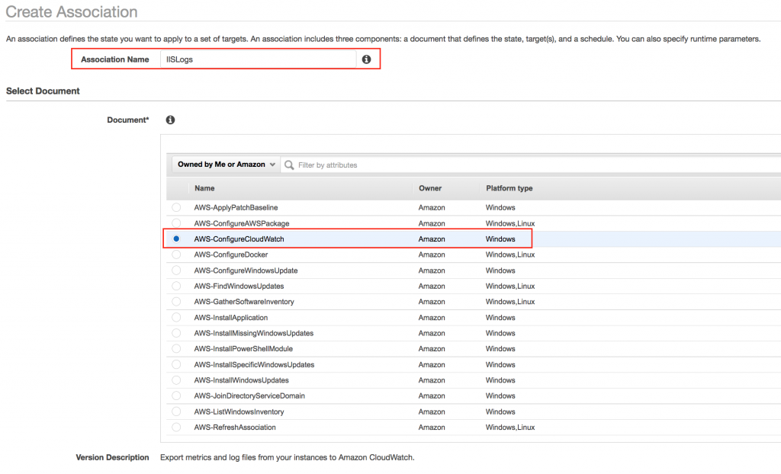This screenshot has height=474, width=781.
Task: Click the AWS-RefreshAssociation document name
Action: click(235, 428)
